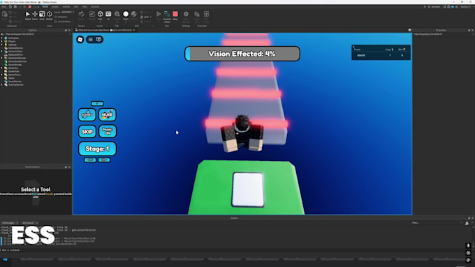
Task: Select SoundService in Explorer
Action: [15, 82]
